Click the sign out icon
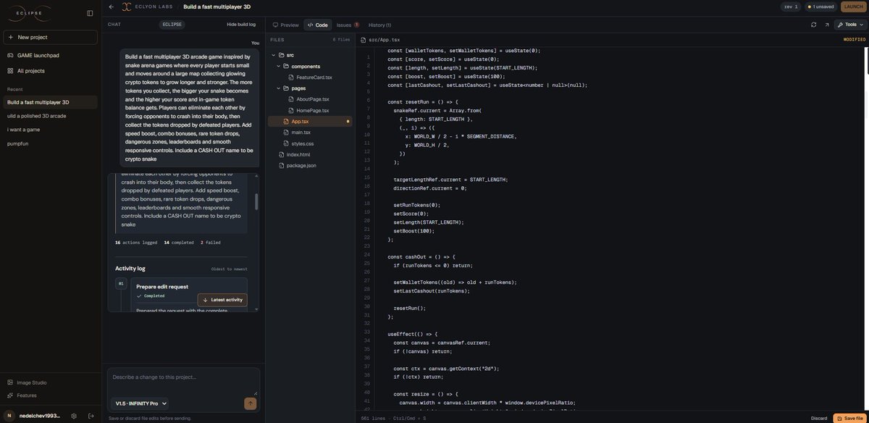 91,416
